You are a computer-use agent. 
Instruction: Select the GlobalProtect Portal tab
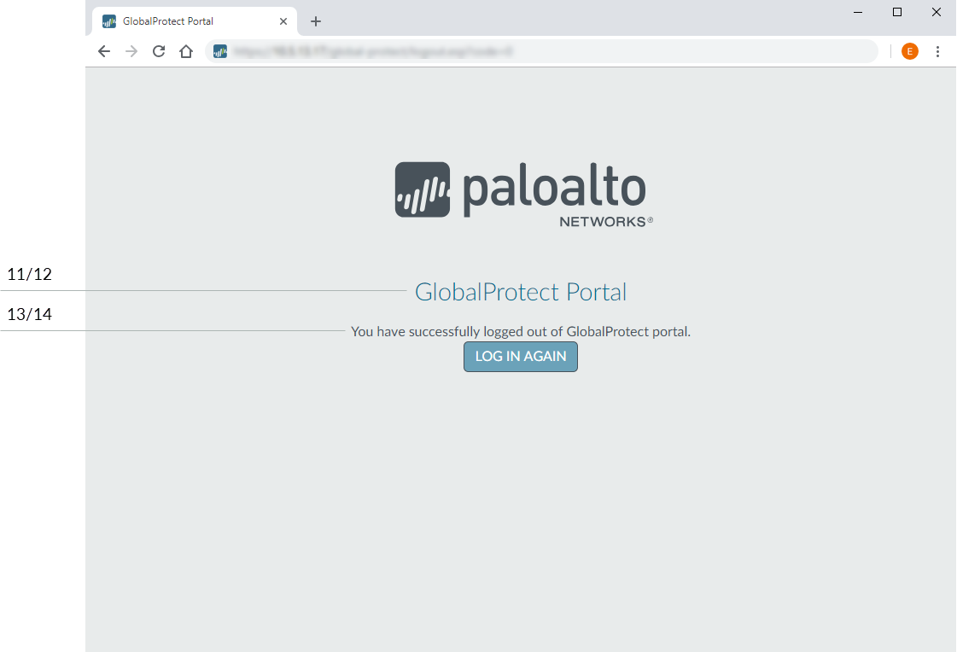point(194,21)
